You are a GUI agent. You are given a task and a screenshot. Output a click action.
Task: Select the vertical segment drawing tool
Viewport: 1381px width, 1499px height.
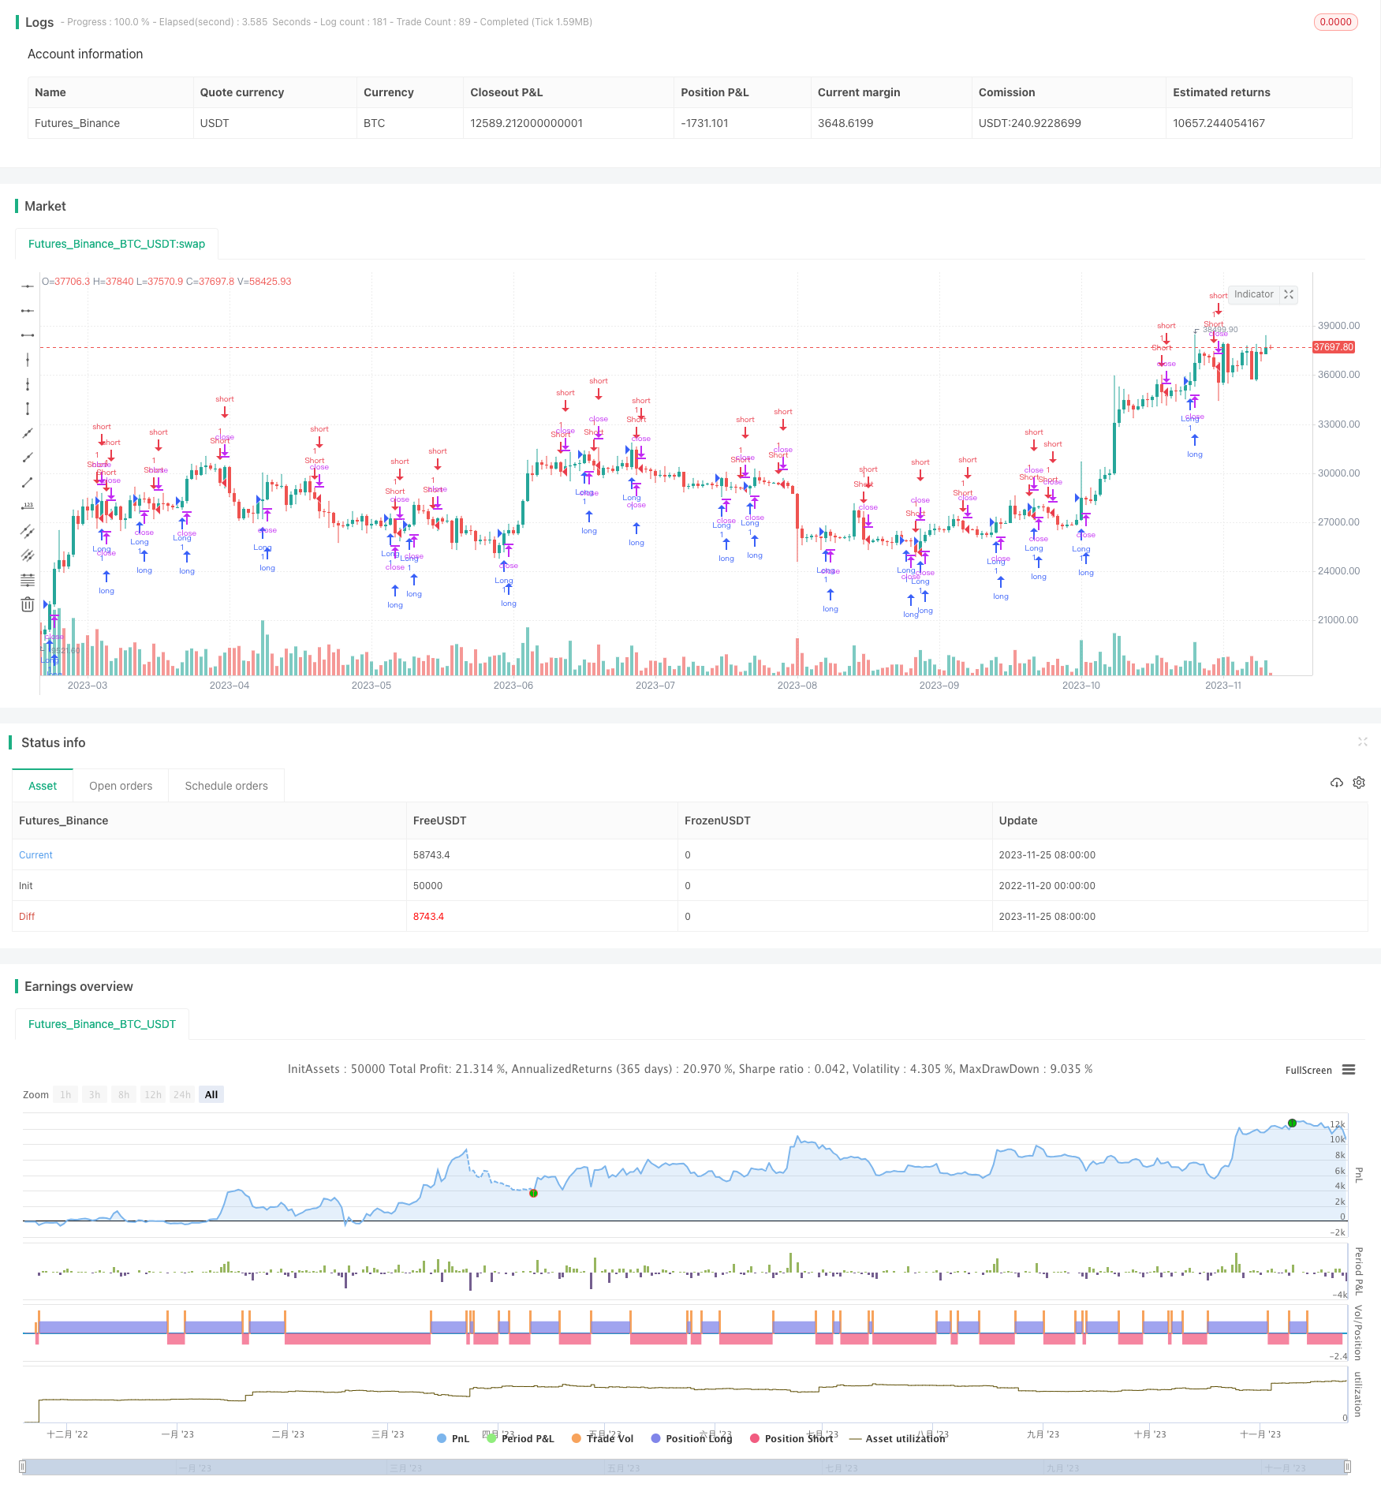(28, 409)
